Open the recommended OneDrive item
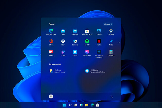Viewport: 162px width, 108px height. [x=57, y=71]
